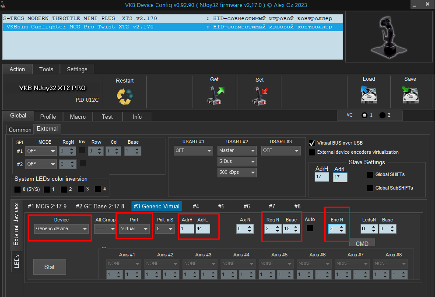The height and width of the screenshot is (297, 435).
Task: Click the Load disk icon
Action: (368, 94)
